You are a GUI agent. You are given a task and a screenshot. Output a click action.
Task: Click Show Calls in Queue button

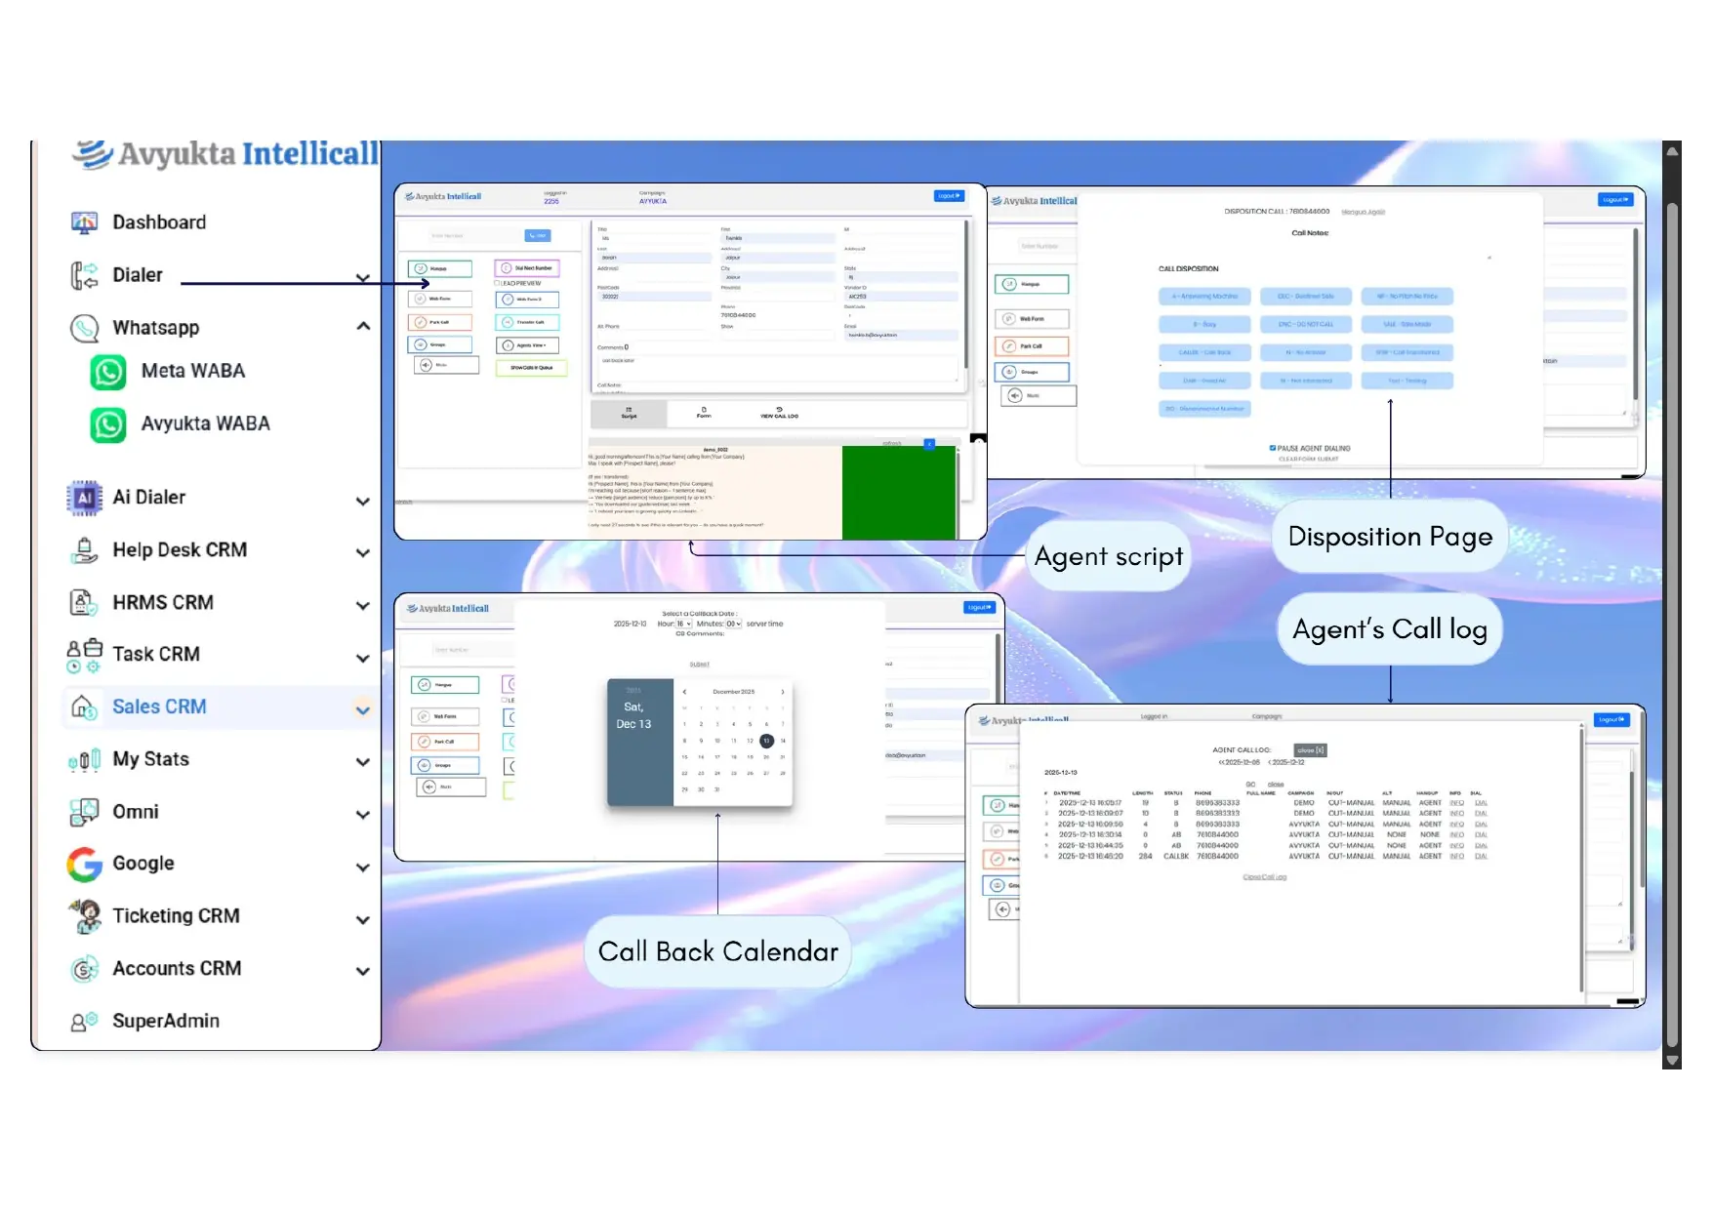(531, 368)
